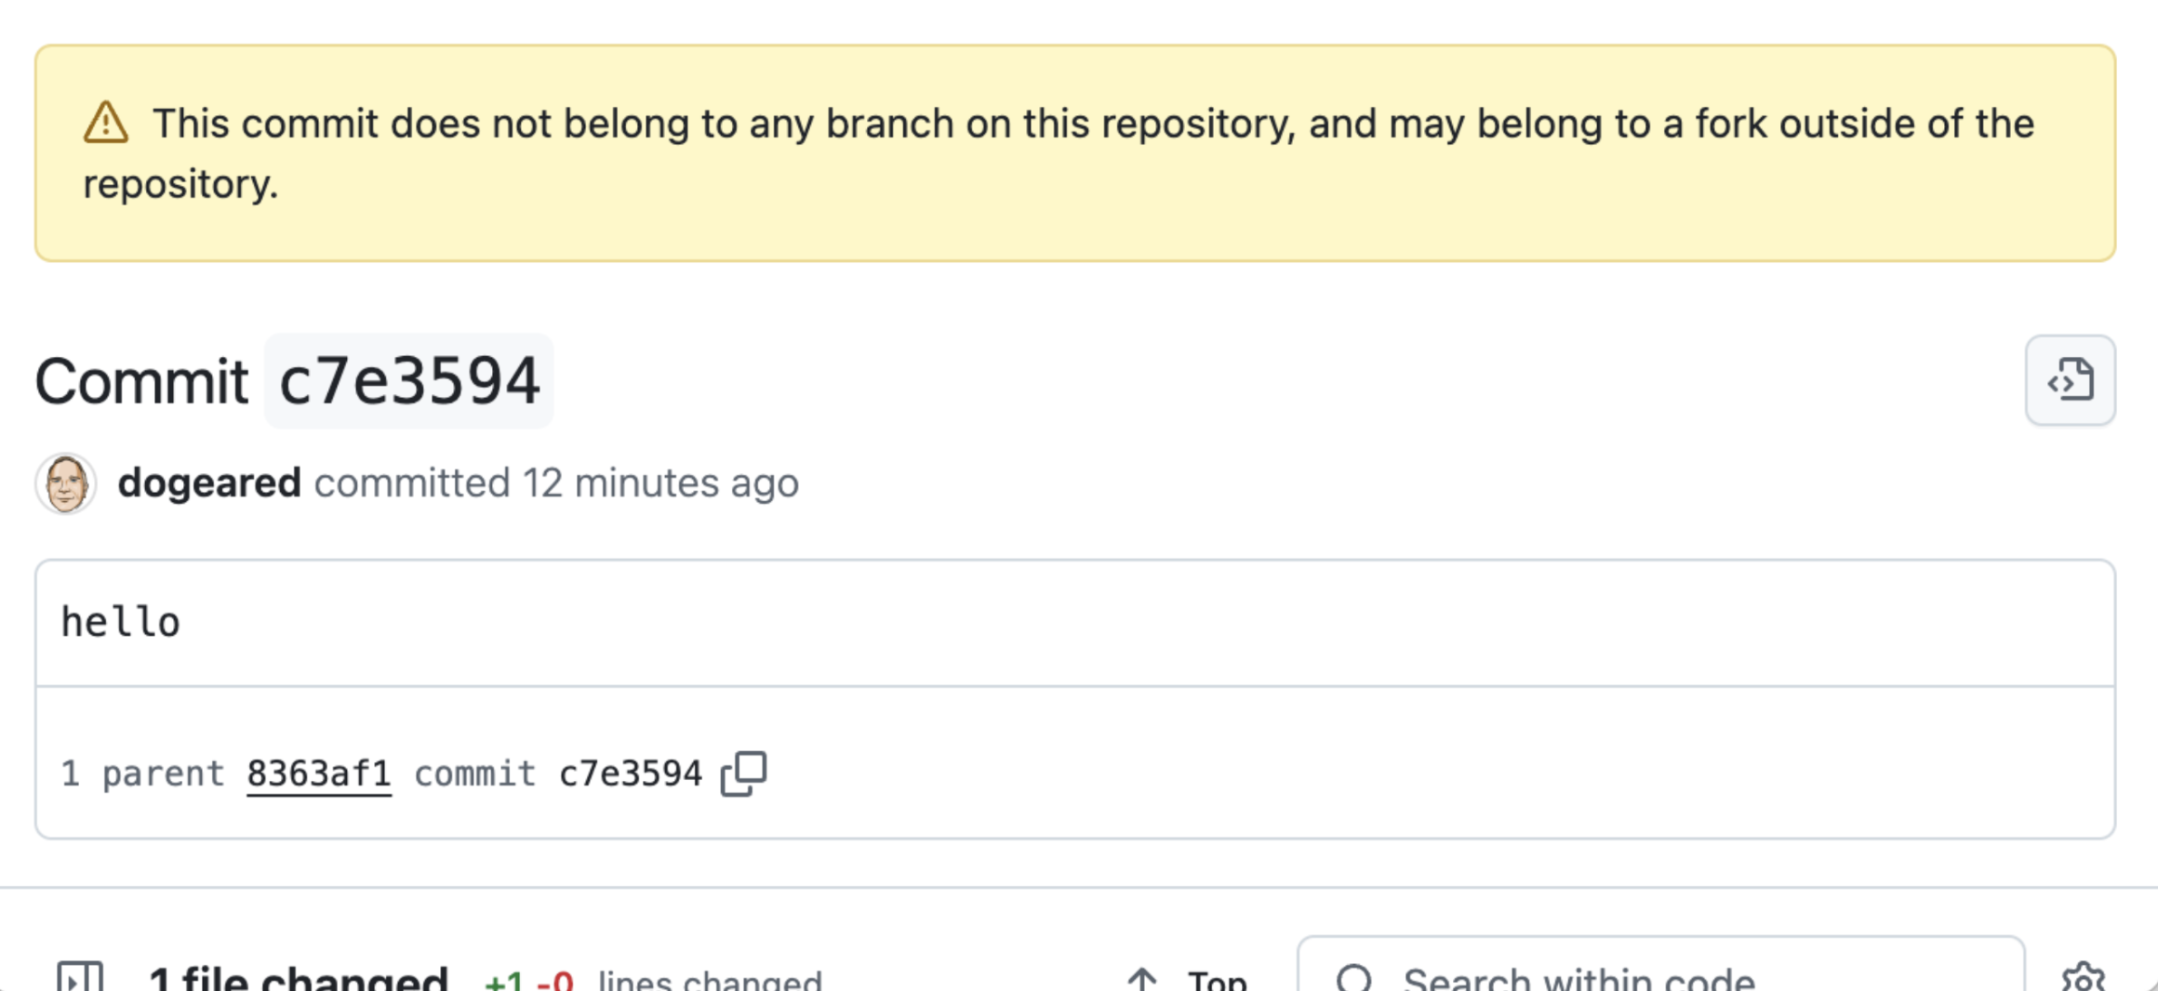Copy the full commit SHA

click(743, 773)
